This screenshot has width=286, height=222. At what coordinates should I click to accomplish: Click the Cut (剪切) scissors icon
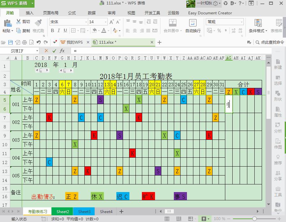(x=19, y=22)
